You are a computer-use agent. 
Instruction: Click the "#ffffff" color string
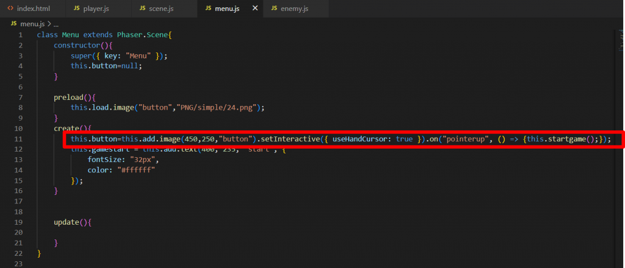(x=135, y=170)
